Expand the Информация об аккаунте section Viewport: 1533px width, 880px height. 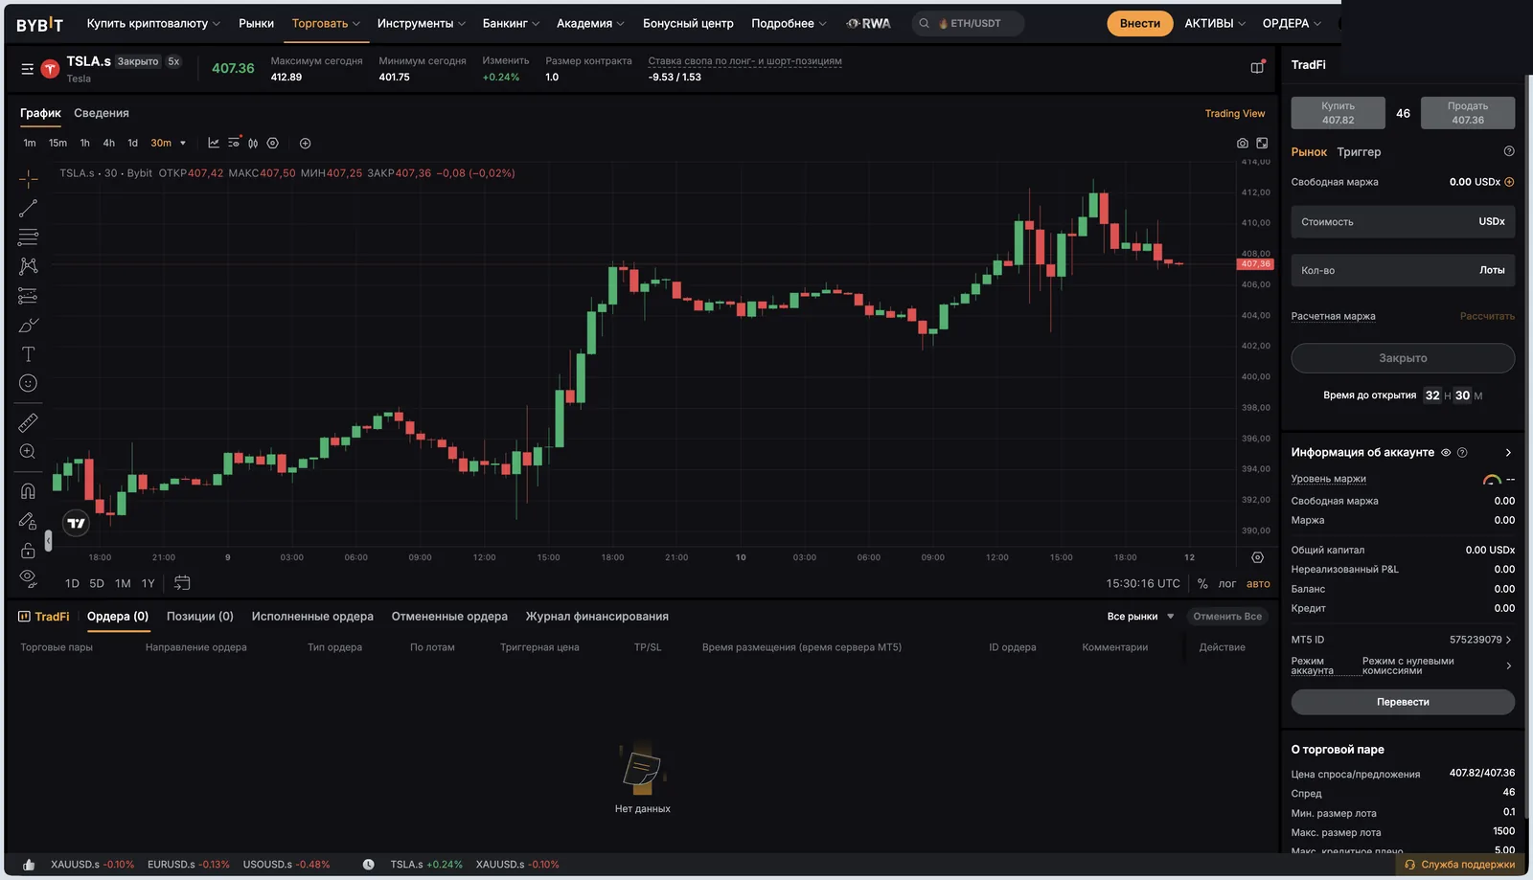(x=1508, y=453)
